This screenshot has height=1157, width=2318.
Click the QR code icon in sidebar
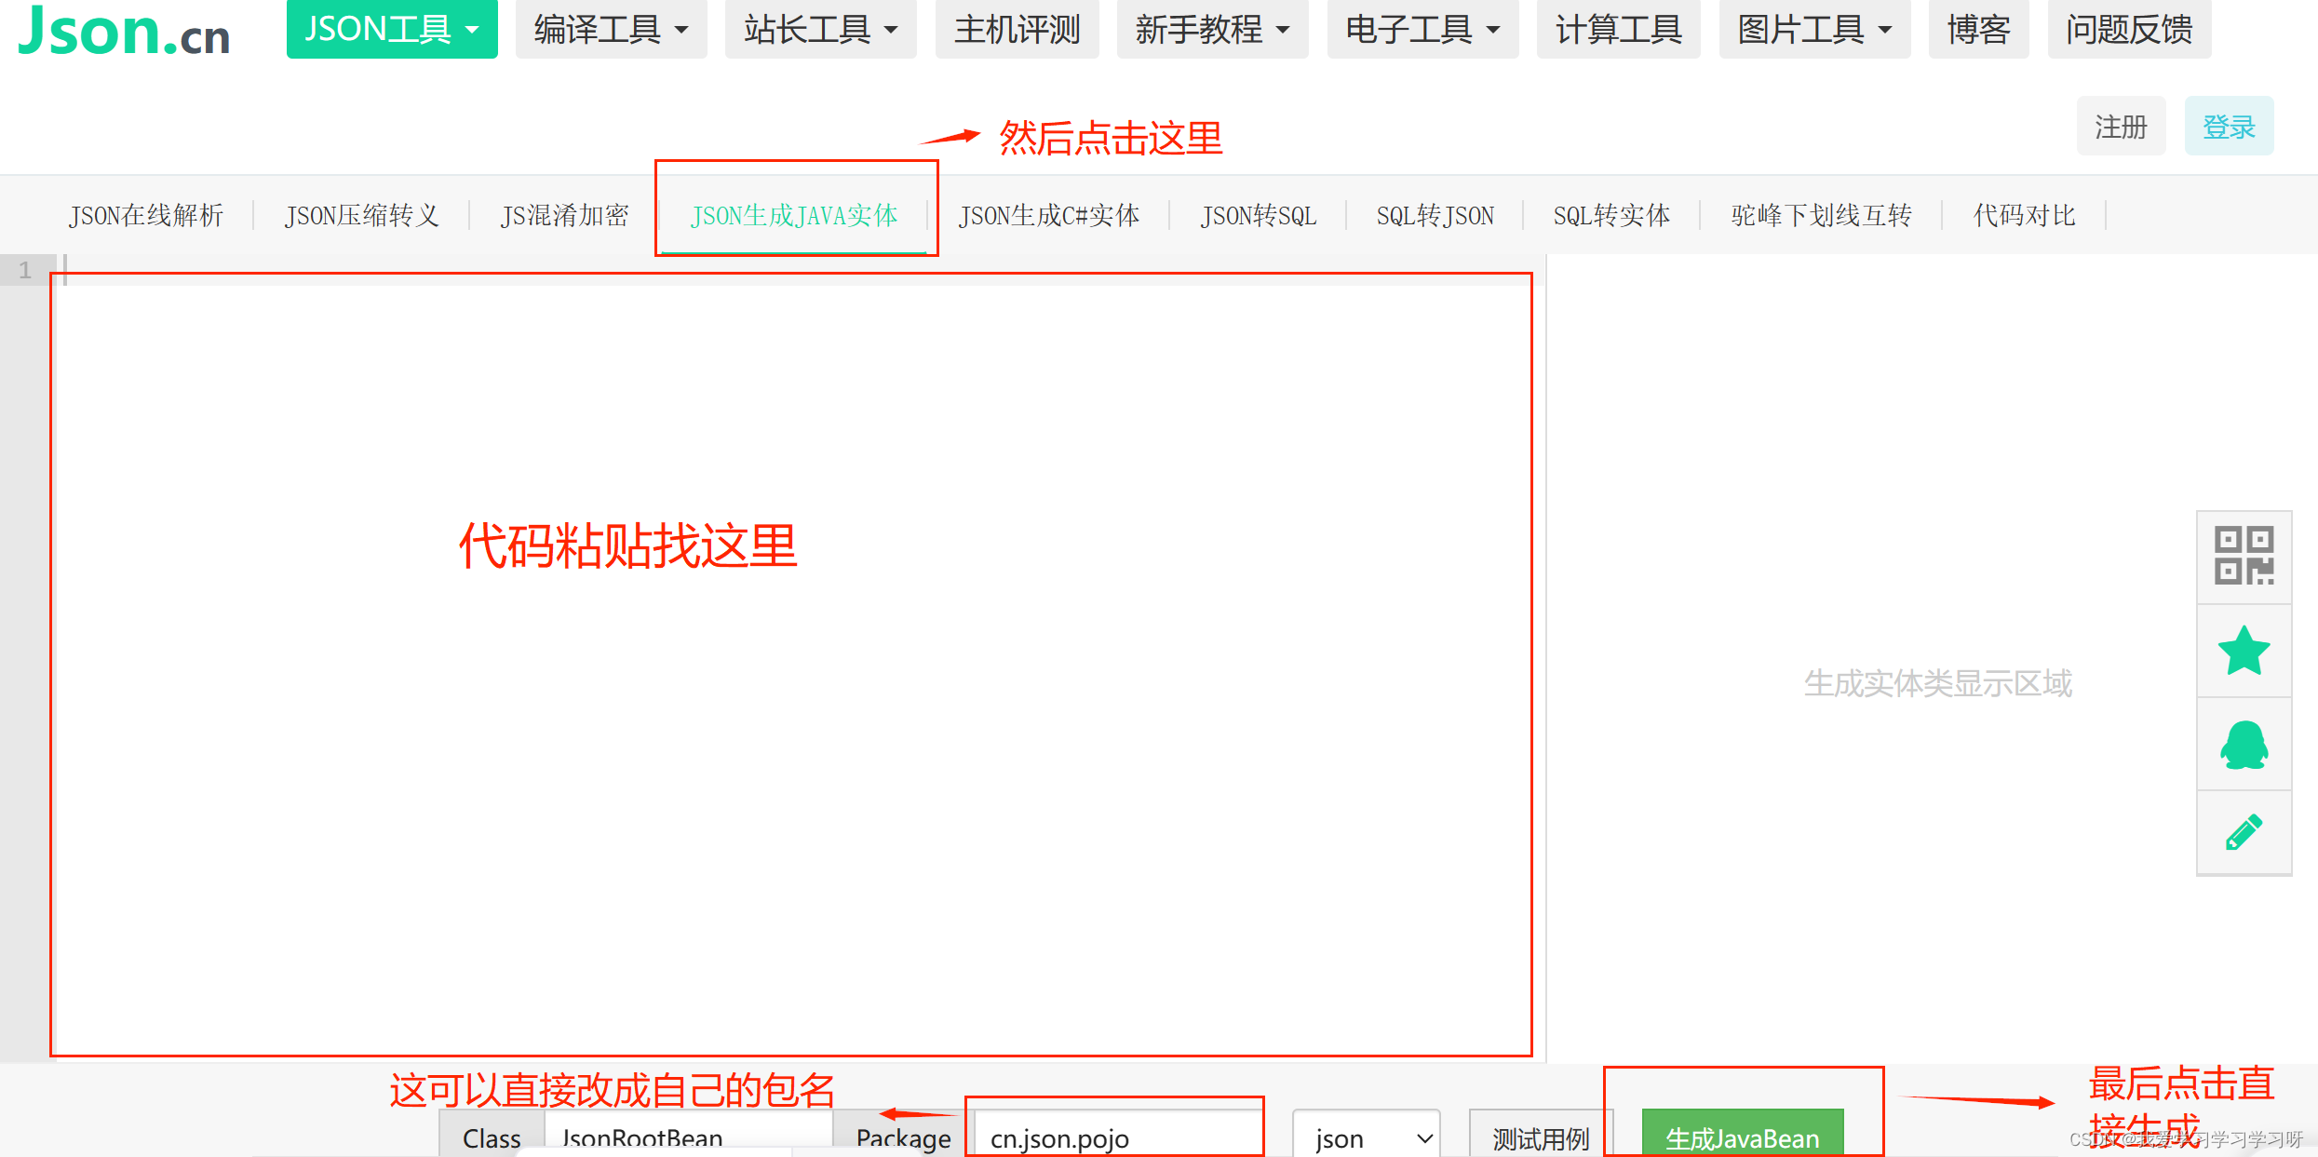click(x=2244, y=556)
